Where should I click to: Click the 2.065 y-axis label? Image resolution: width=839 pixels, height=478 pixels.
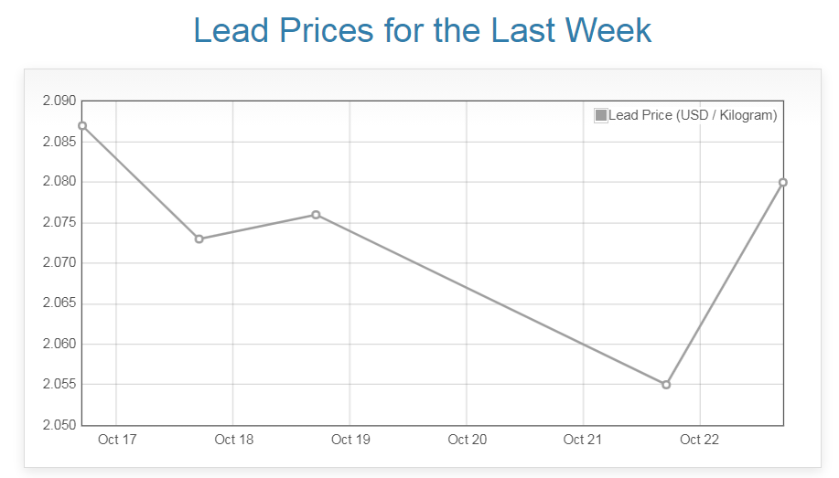pyautogui.click(x=59, y=303)
